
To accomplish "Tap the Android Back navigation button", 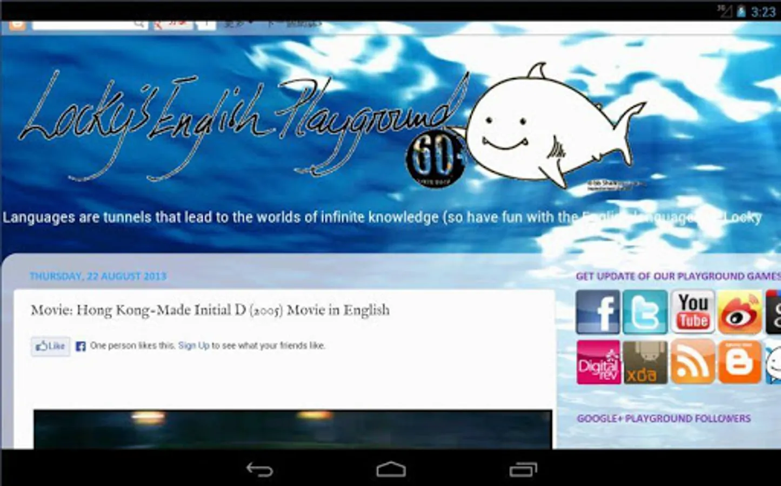I will 260,470.
